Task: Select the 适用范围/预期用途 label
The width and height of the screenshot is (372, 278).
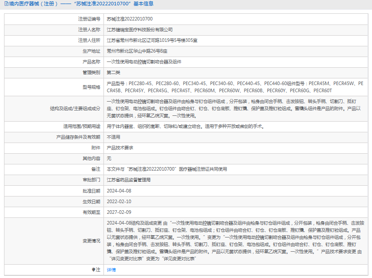Action: 82,127
